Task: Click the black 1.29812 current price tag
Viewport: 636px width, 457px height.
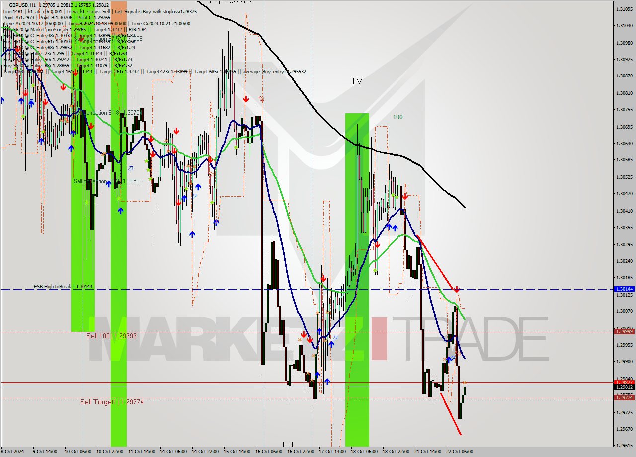Action: (624, 387)
